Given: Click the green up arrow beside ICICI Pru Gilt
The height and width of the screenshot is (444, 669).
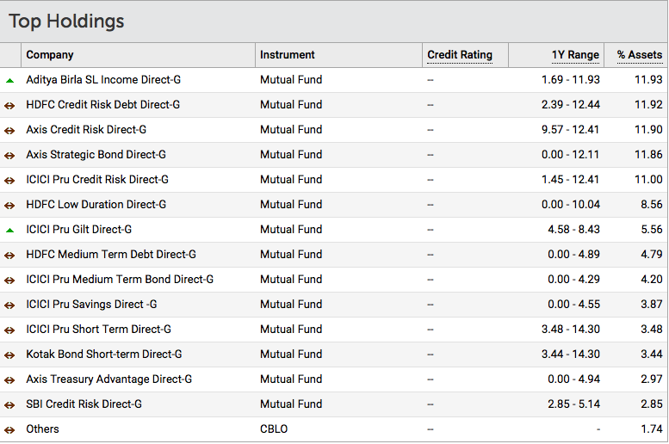Looking at the screenshot, I should click(x=9, y=231).
